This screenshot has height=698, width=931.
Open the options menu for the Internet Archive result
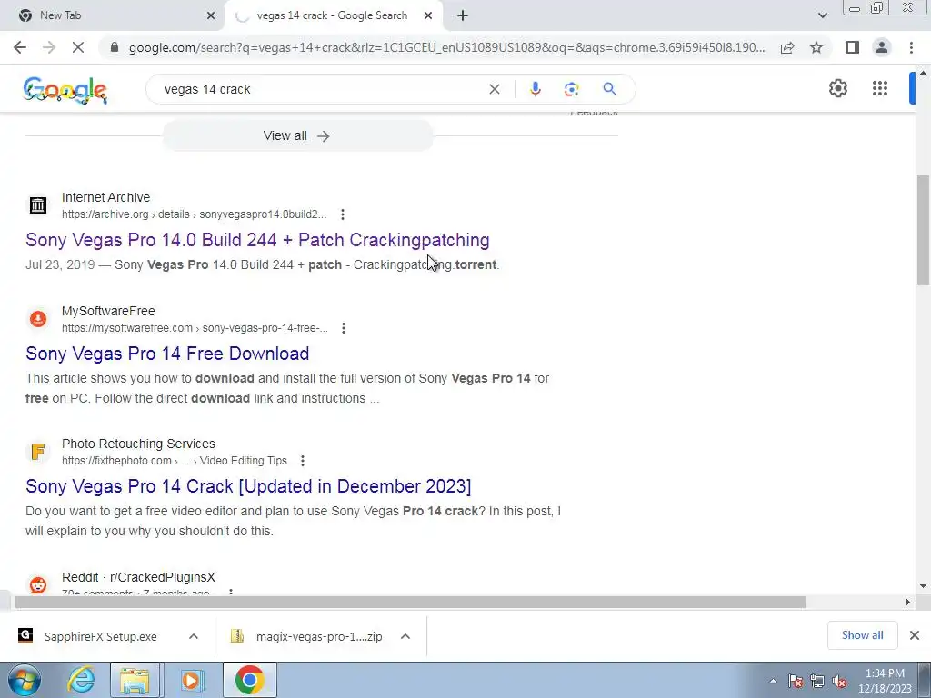343,214
